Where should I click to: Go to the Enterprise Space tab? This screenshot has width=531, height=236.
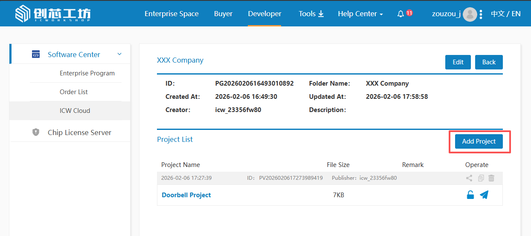[x=171, y=14]
